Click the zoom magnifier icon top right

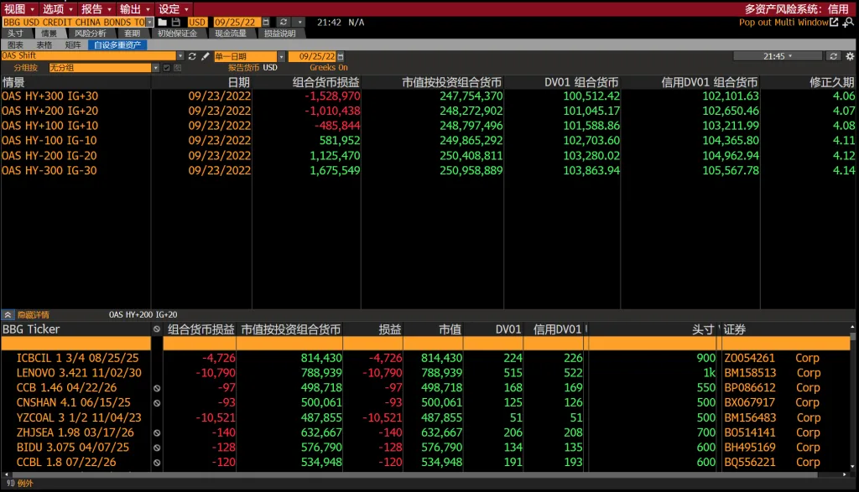(849, 23)
